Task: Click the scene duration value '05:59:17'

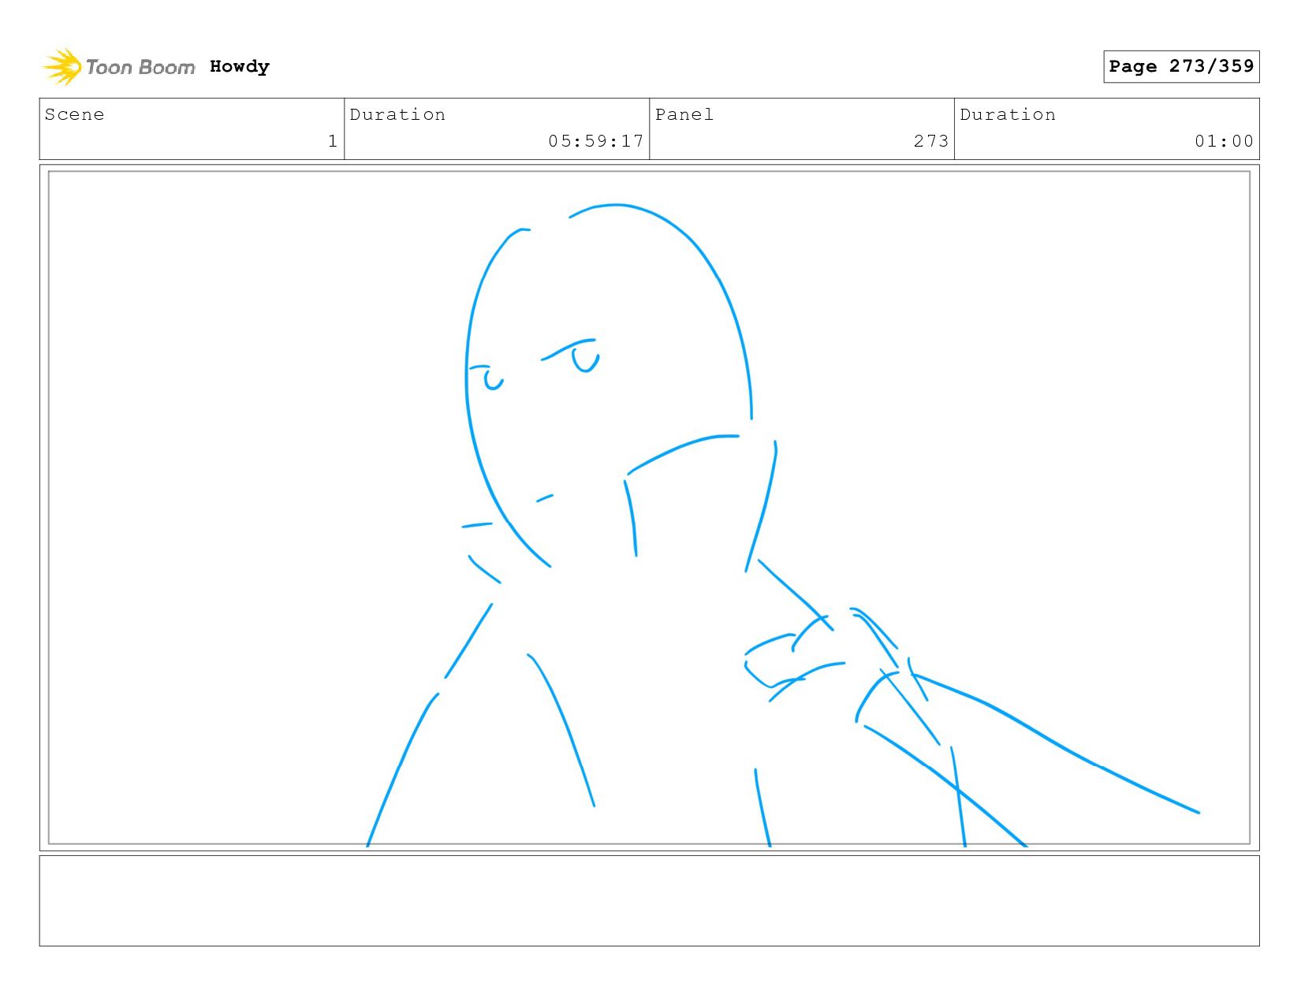Action: pyautogui.click(x=596, y=141)
